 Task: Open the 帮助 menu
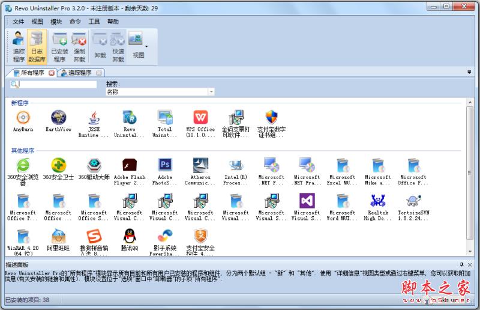click(x=113, y=22)
